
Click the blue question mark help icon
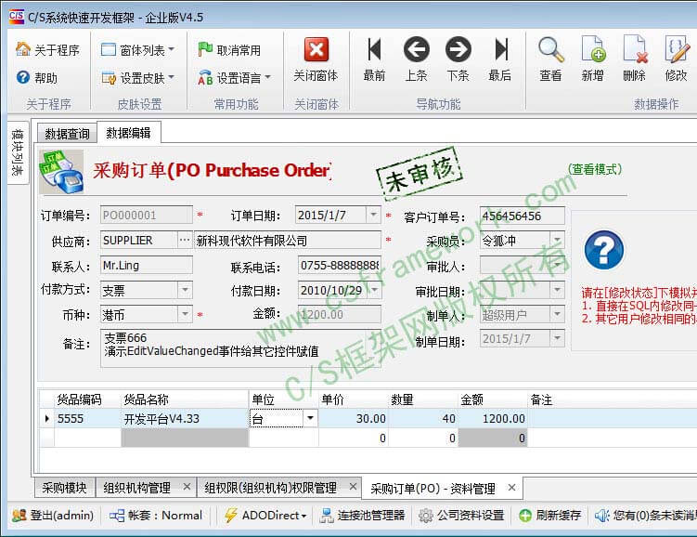[603, 251]
